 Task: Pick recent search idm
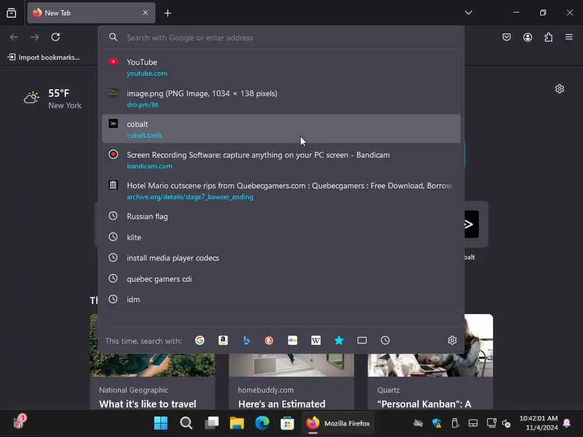click(x=281, y=299)
